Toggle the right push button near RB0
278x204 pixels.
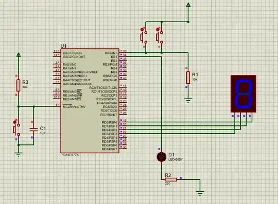[160, 37]
